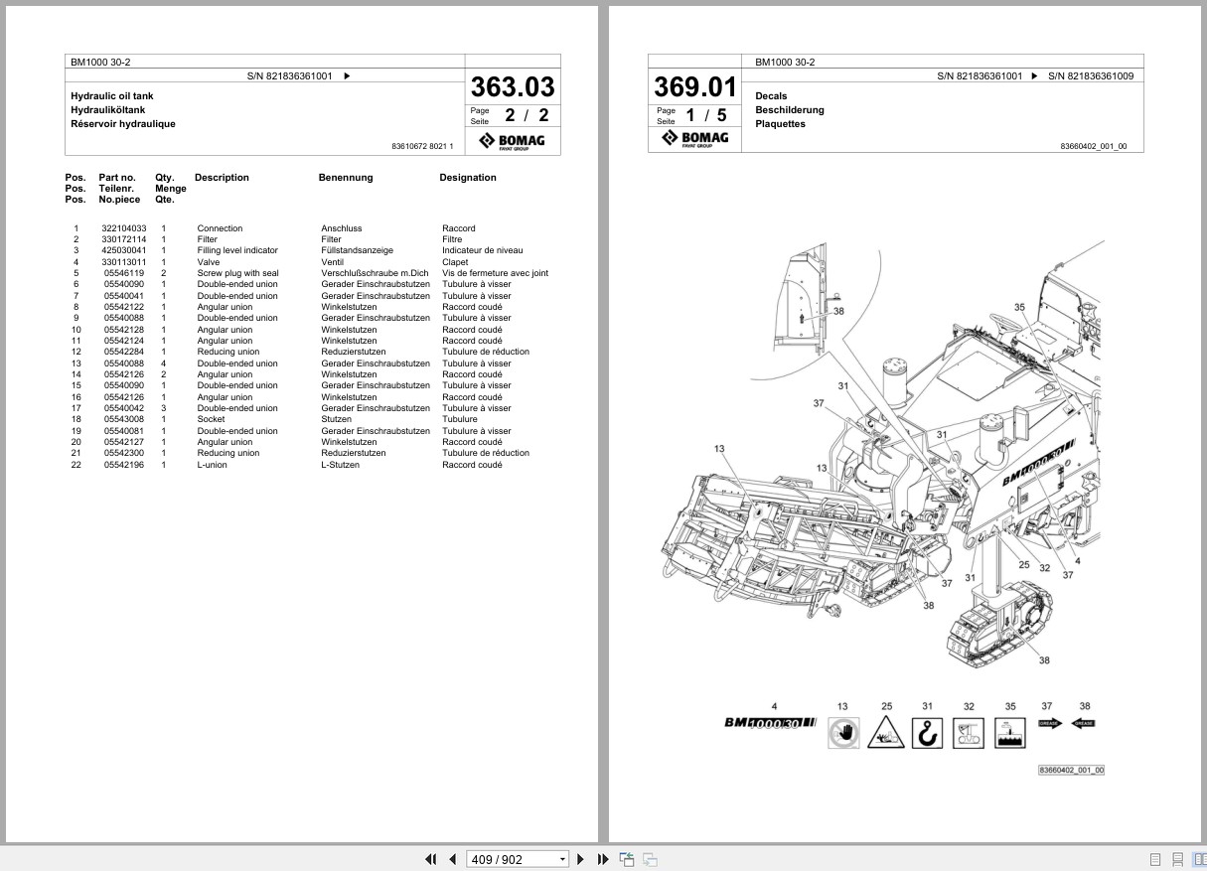
Task: Click part number 05542300 in row 21
Action: pyautogui.click(x=124, y=453)
